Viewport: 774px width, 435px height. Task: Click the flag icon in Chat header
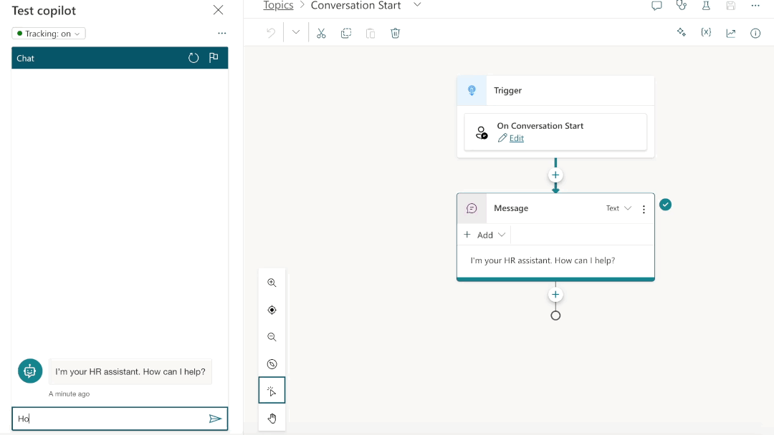(x=214, y=58)
